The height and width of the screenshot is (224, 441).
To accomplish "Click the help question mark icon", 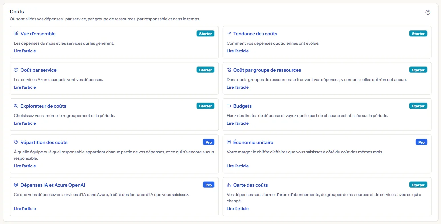I will pos(428,12).
